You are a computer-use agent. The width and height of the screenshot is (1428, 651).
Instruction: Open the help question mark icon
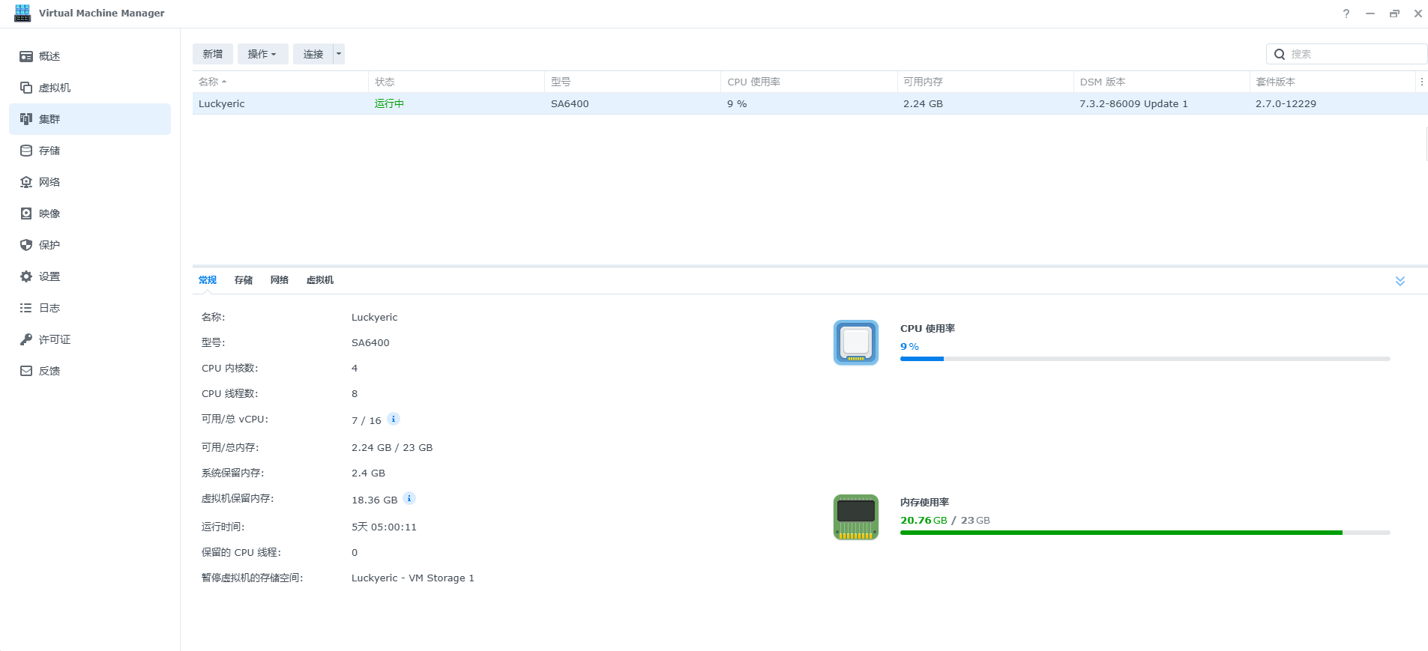point(1346,13)
